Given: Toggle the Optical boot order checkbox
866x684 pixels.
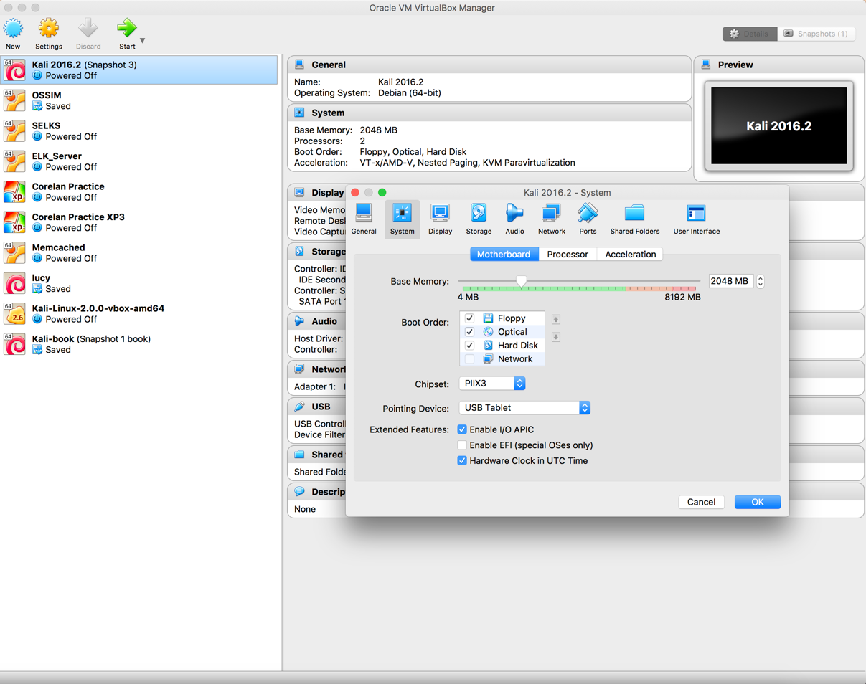Looking at the screenshot, I should (469, 332).
